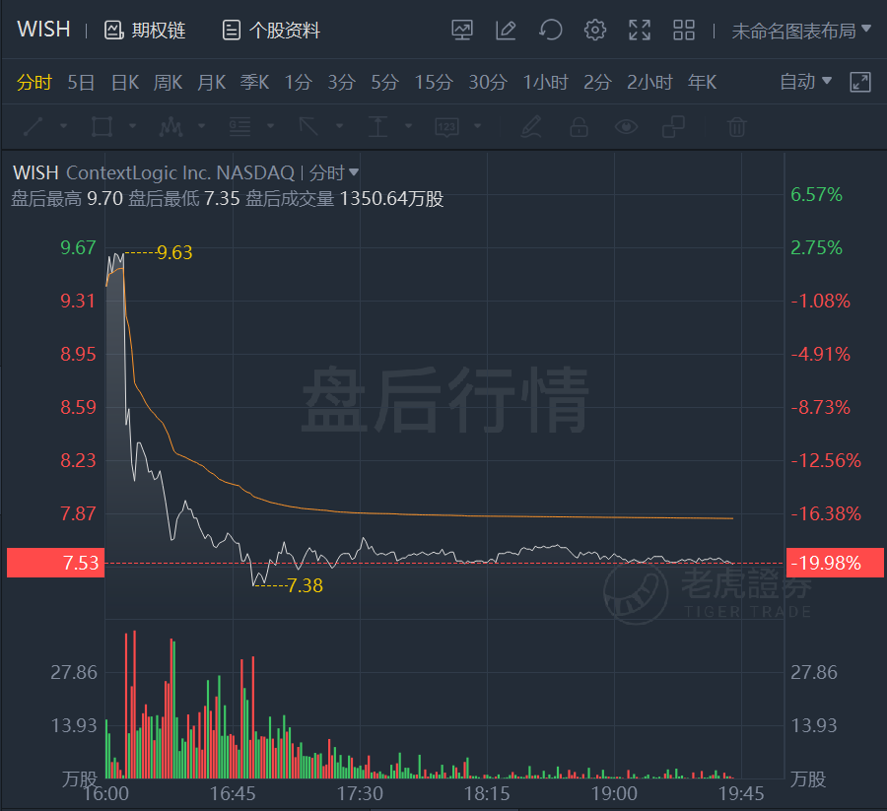Click the chart presentation monitor icon
Image resolution: width=887 pixels, height=811 pixels.
[x=461, y=30]
